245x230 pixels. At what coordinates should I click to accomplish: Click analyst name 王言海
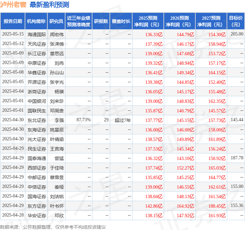point(57,149)
